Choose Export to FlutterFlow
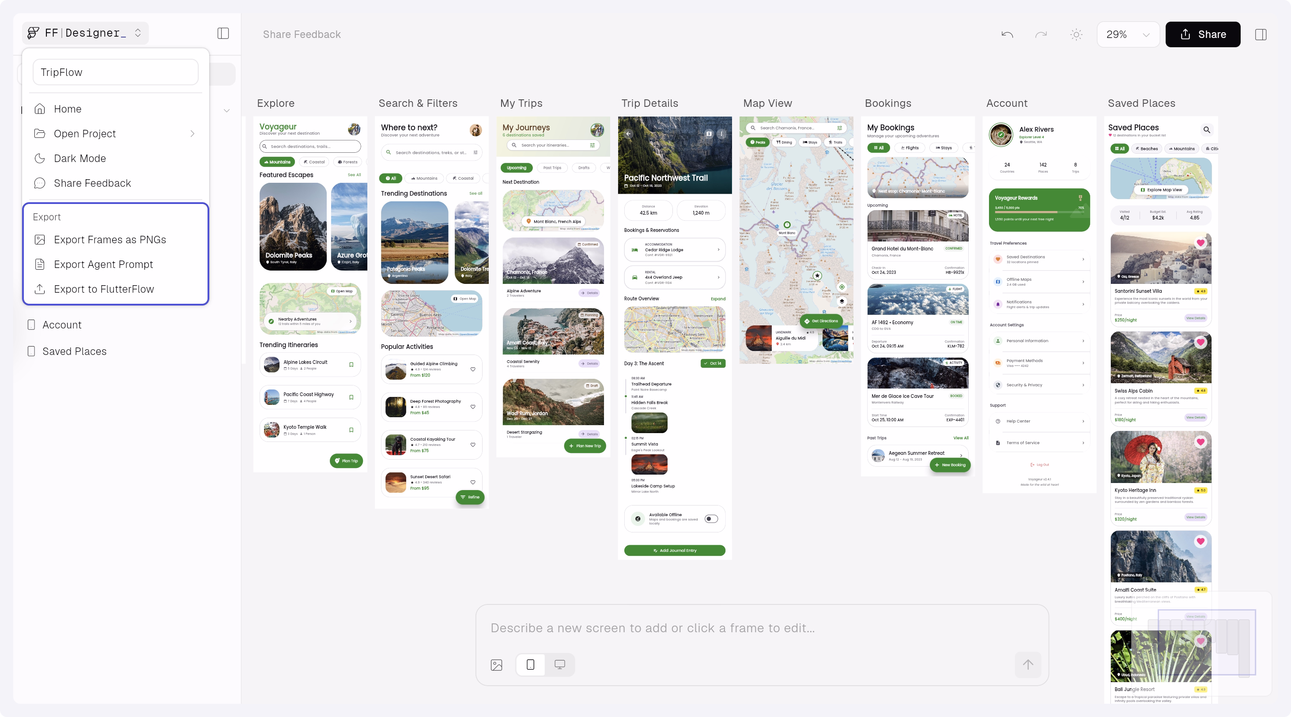Viewport: 1291px width, 717px height. point(104,289)
